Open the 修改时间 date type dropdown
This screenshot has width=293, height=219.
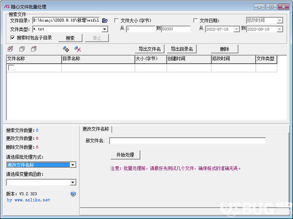[279, 20]
